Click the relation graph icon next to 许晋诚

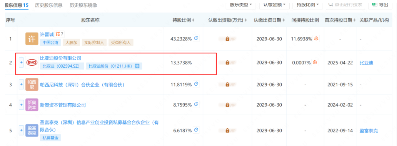(x=58, y=34)
